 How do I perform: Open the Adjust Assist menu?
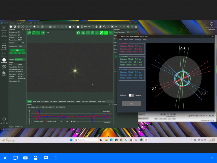tap(128, 40)
